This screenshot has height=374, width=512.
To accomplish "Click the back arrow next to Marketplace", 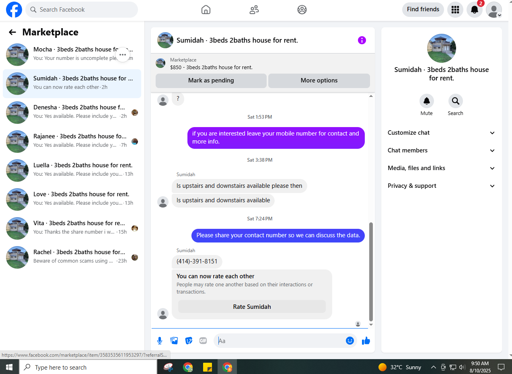I will [12, 32].
